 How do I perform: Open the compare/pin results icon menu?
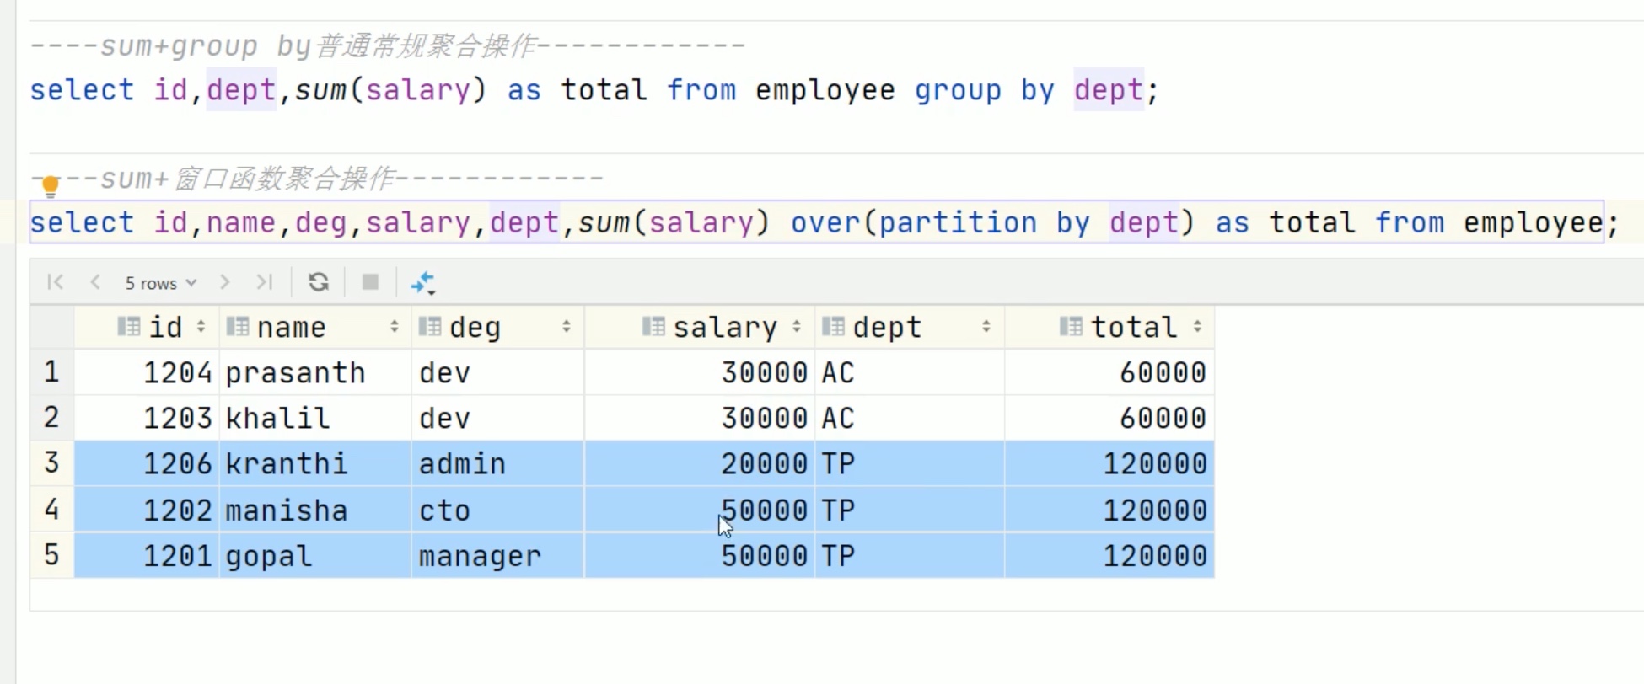click(x=422, y=283)
